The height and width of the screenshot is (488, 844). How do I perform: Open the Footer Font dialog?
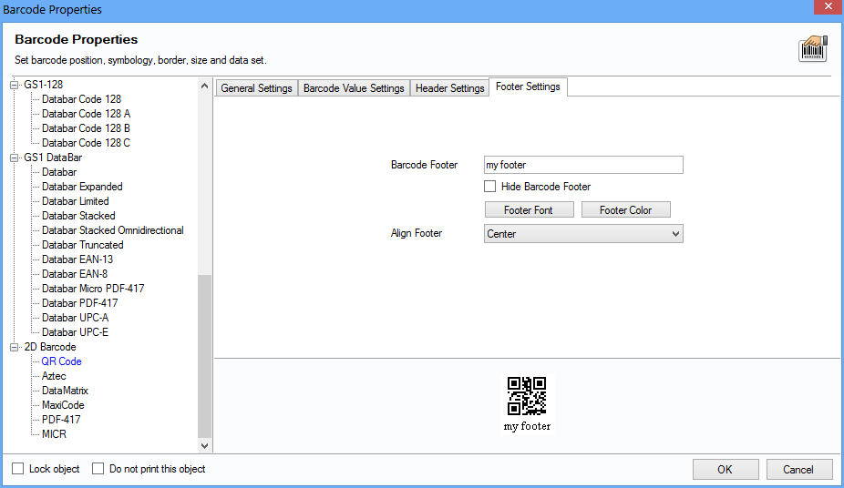(x=530, y=209)
